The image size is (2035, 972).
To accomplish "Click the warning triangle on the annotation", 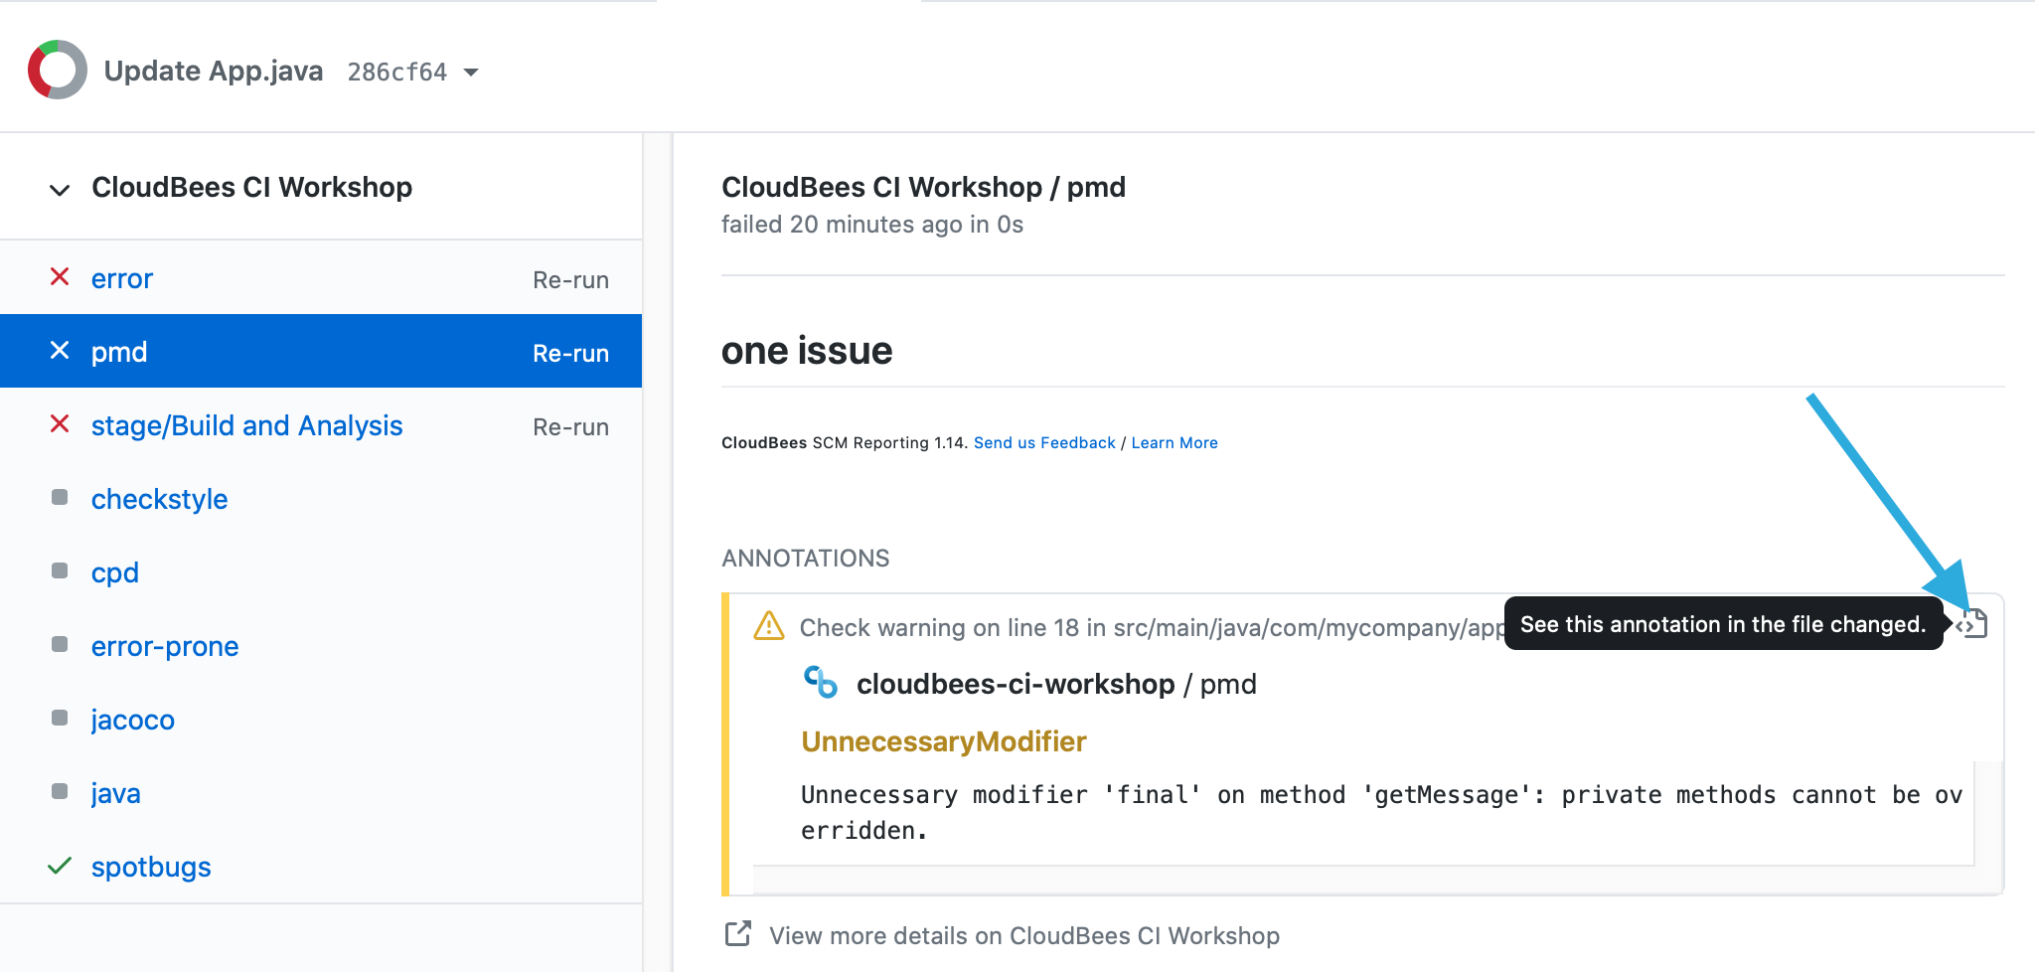I will pos(767,625).
